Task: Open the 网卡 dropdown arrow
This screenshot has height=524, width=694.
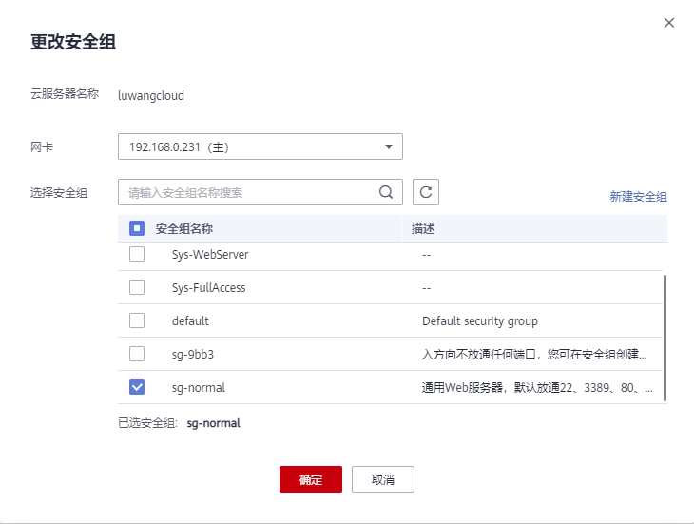Action: click(x=388, y=147)
